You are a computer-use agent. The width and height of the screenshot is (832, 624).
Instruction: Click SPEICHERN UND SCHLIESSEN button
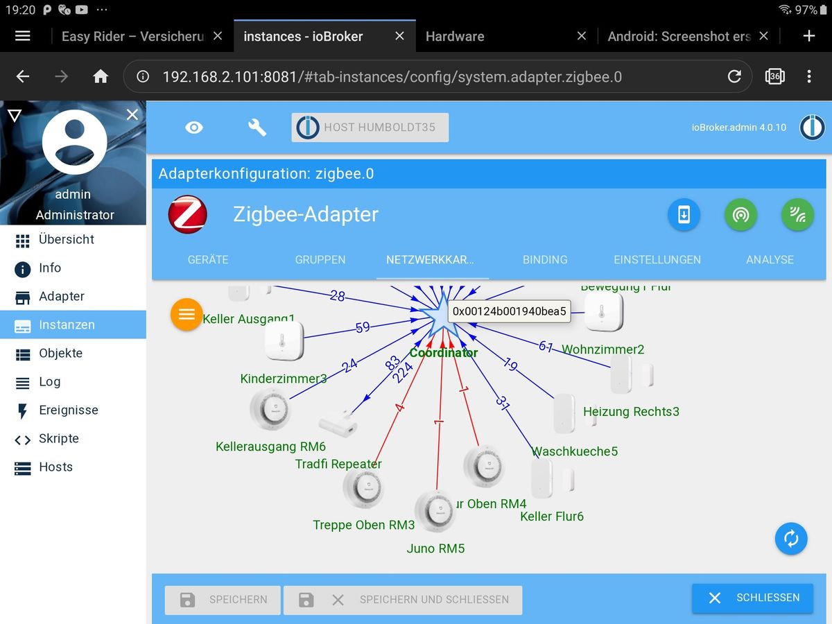[403, 600]
